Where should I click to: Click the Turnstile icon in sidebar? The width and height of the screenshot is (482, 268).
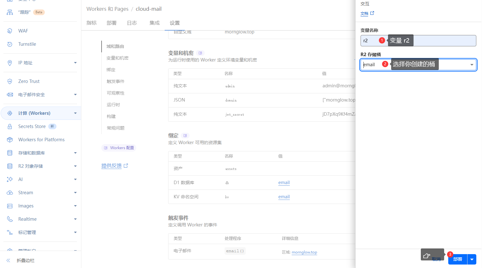[x=10, y=44]
